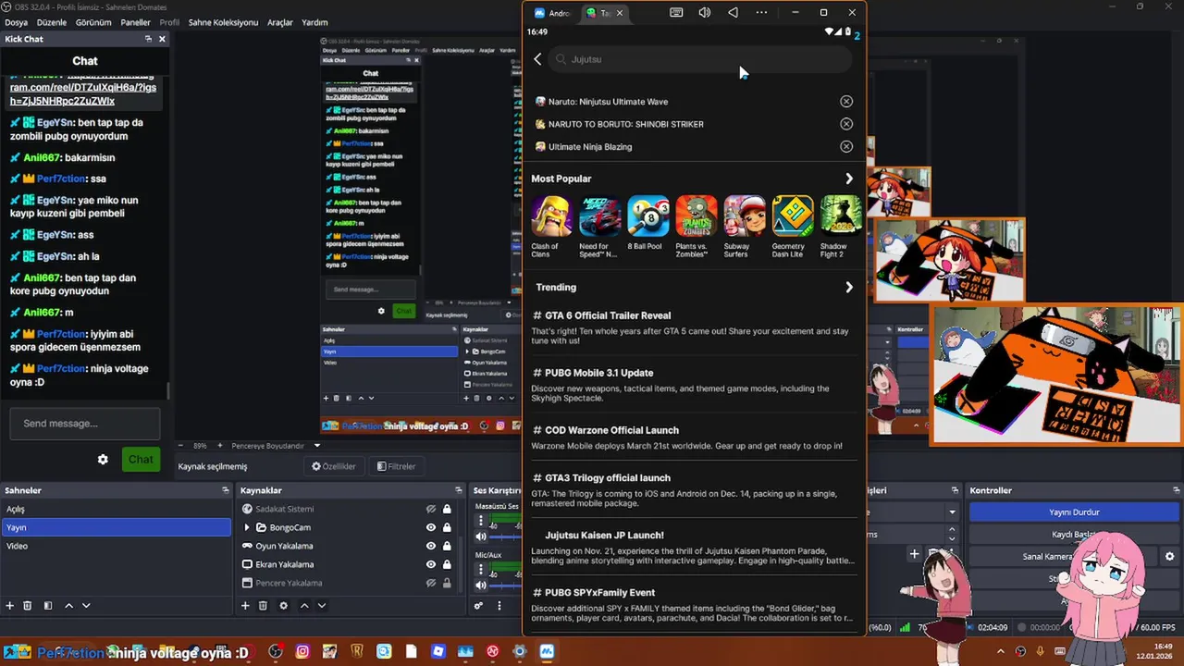Open Instagram from the taskbar
This screenshot has width=1184, height=666.
[302, 652]
